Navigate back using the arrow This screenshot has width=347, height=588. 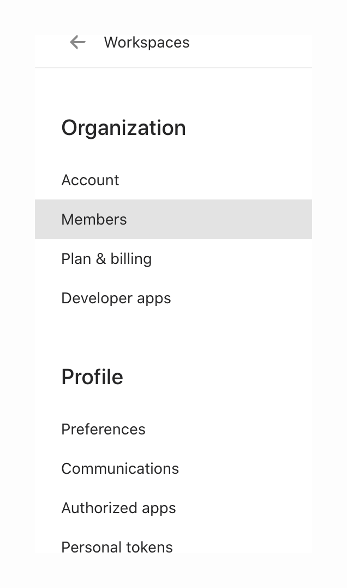click(x=77, y=42)
